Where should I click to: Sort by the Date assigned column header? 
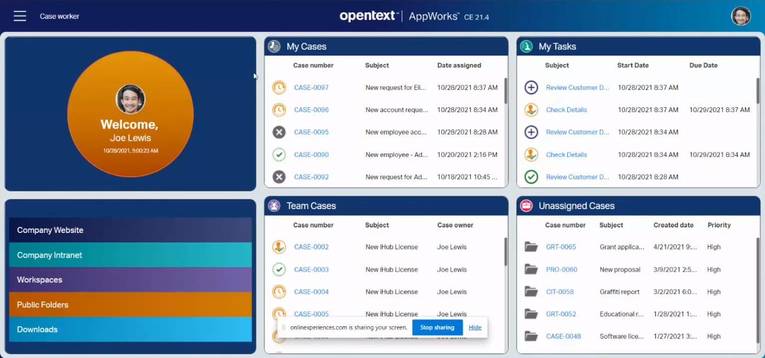point(459,65)
